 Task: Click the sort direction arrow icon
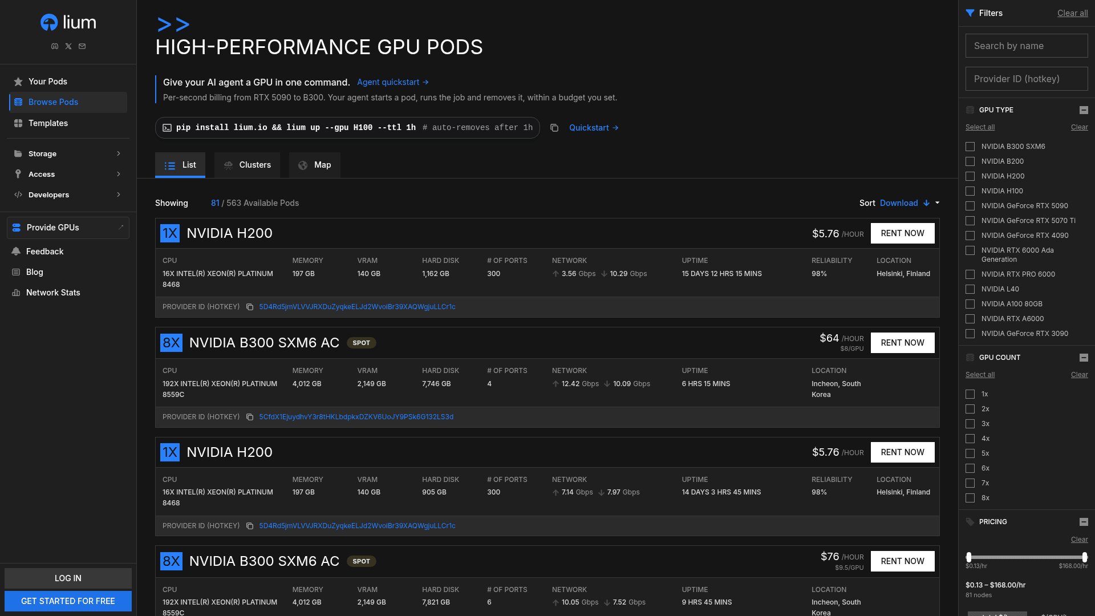[926, 203]
